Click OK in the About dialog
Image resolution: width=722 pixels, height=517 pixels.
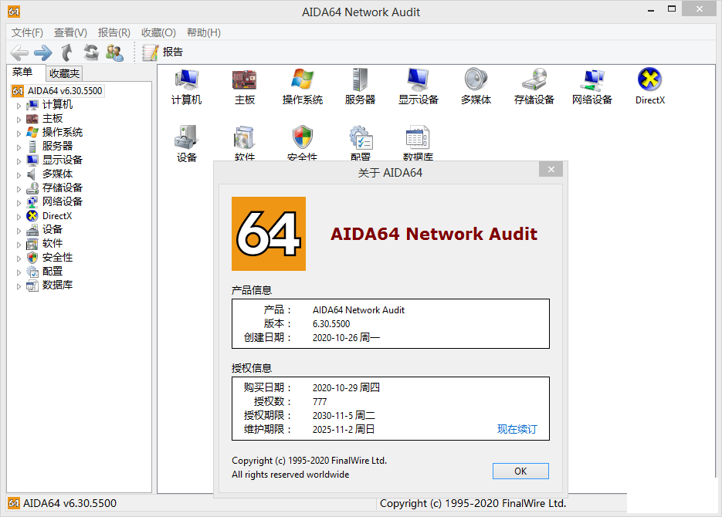(x=520, y=471)
